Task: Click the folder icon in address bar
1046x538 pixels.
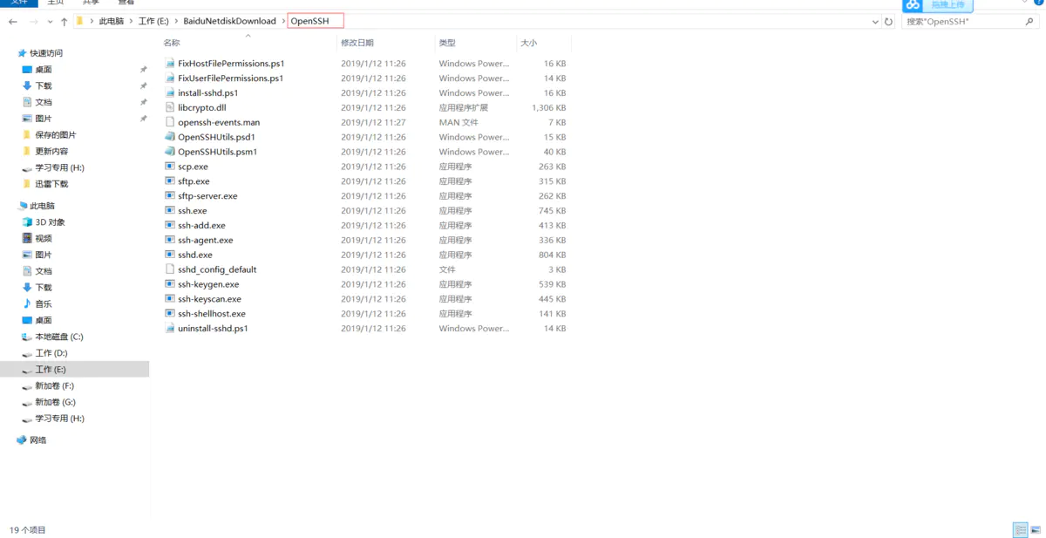Action: pos(80,21)
